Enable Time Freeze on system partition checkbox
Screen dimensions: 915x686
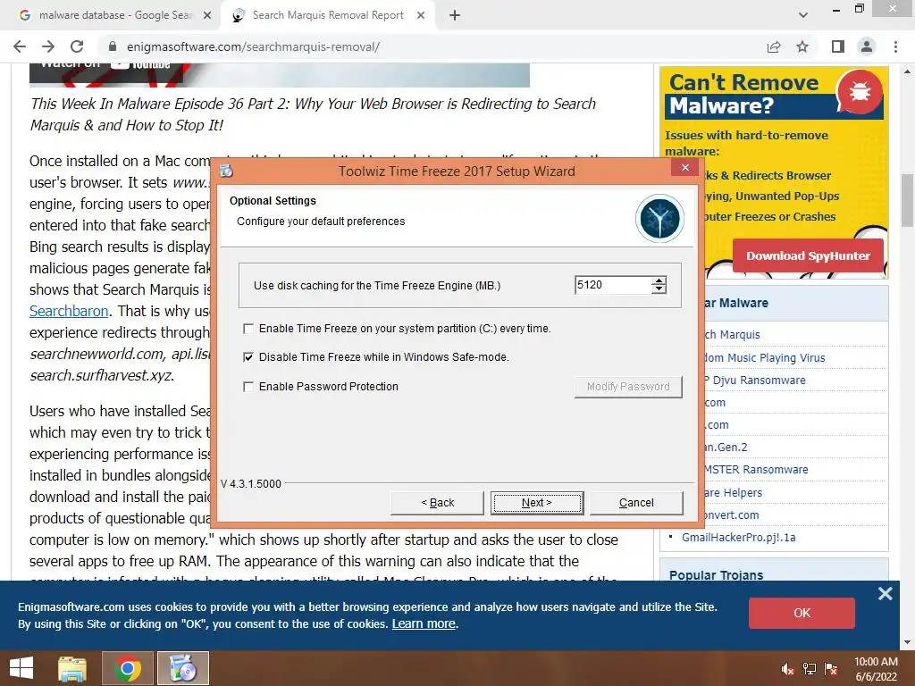click(x=248, y=329)
